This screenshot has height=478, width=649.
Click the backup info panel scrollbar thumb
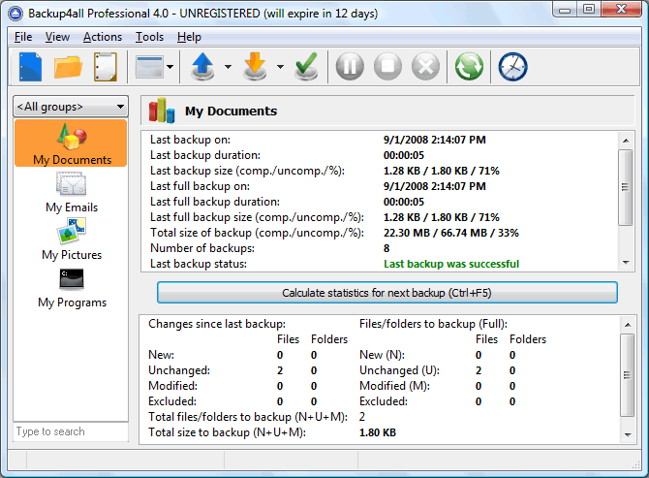(x=626, y=187)
